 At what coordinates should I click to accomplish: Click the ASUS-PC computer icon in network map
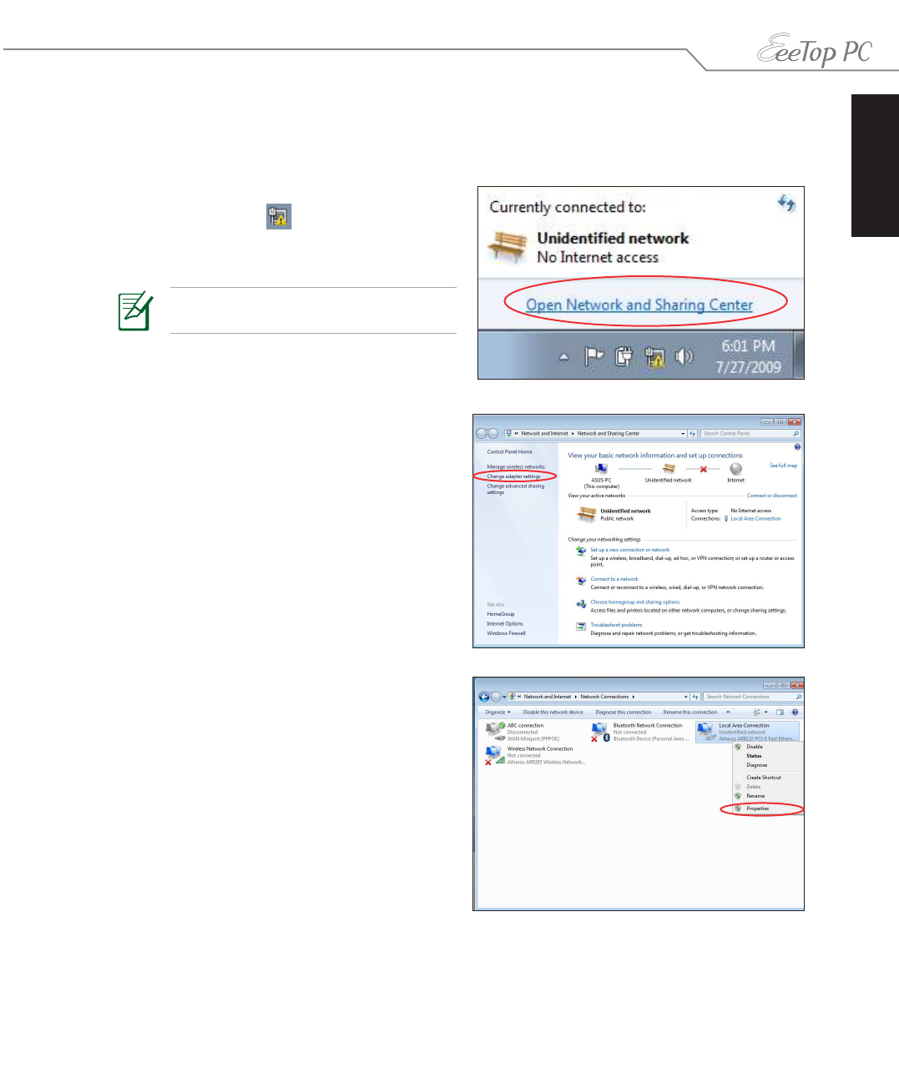(x=601, y=469)
